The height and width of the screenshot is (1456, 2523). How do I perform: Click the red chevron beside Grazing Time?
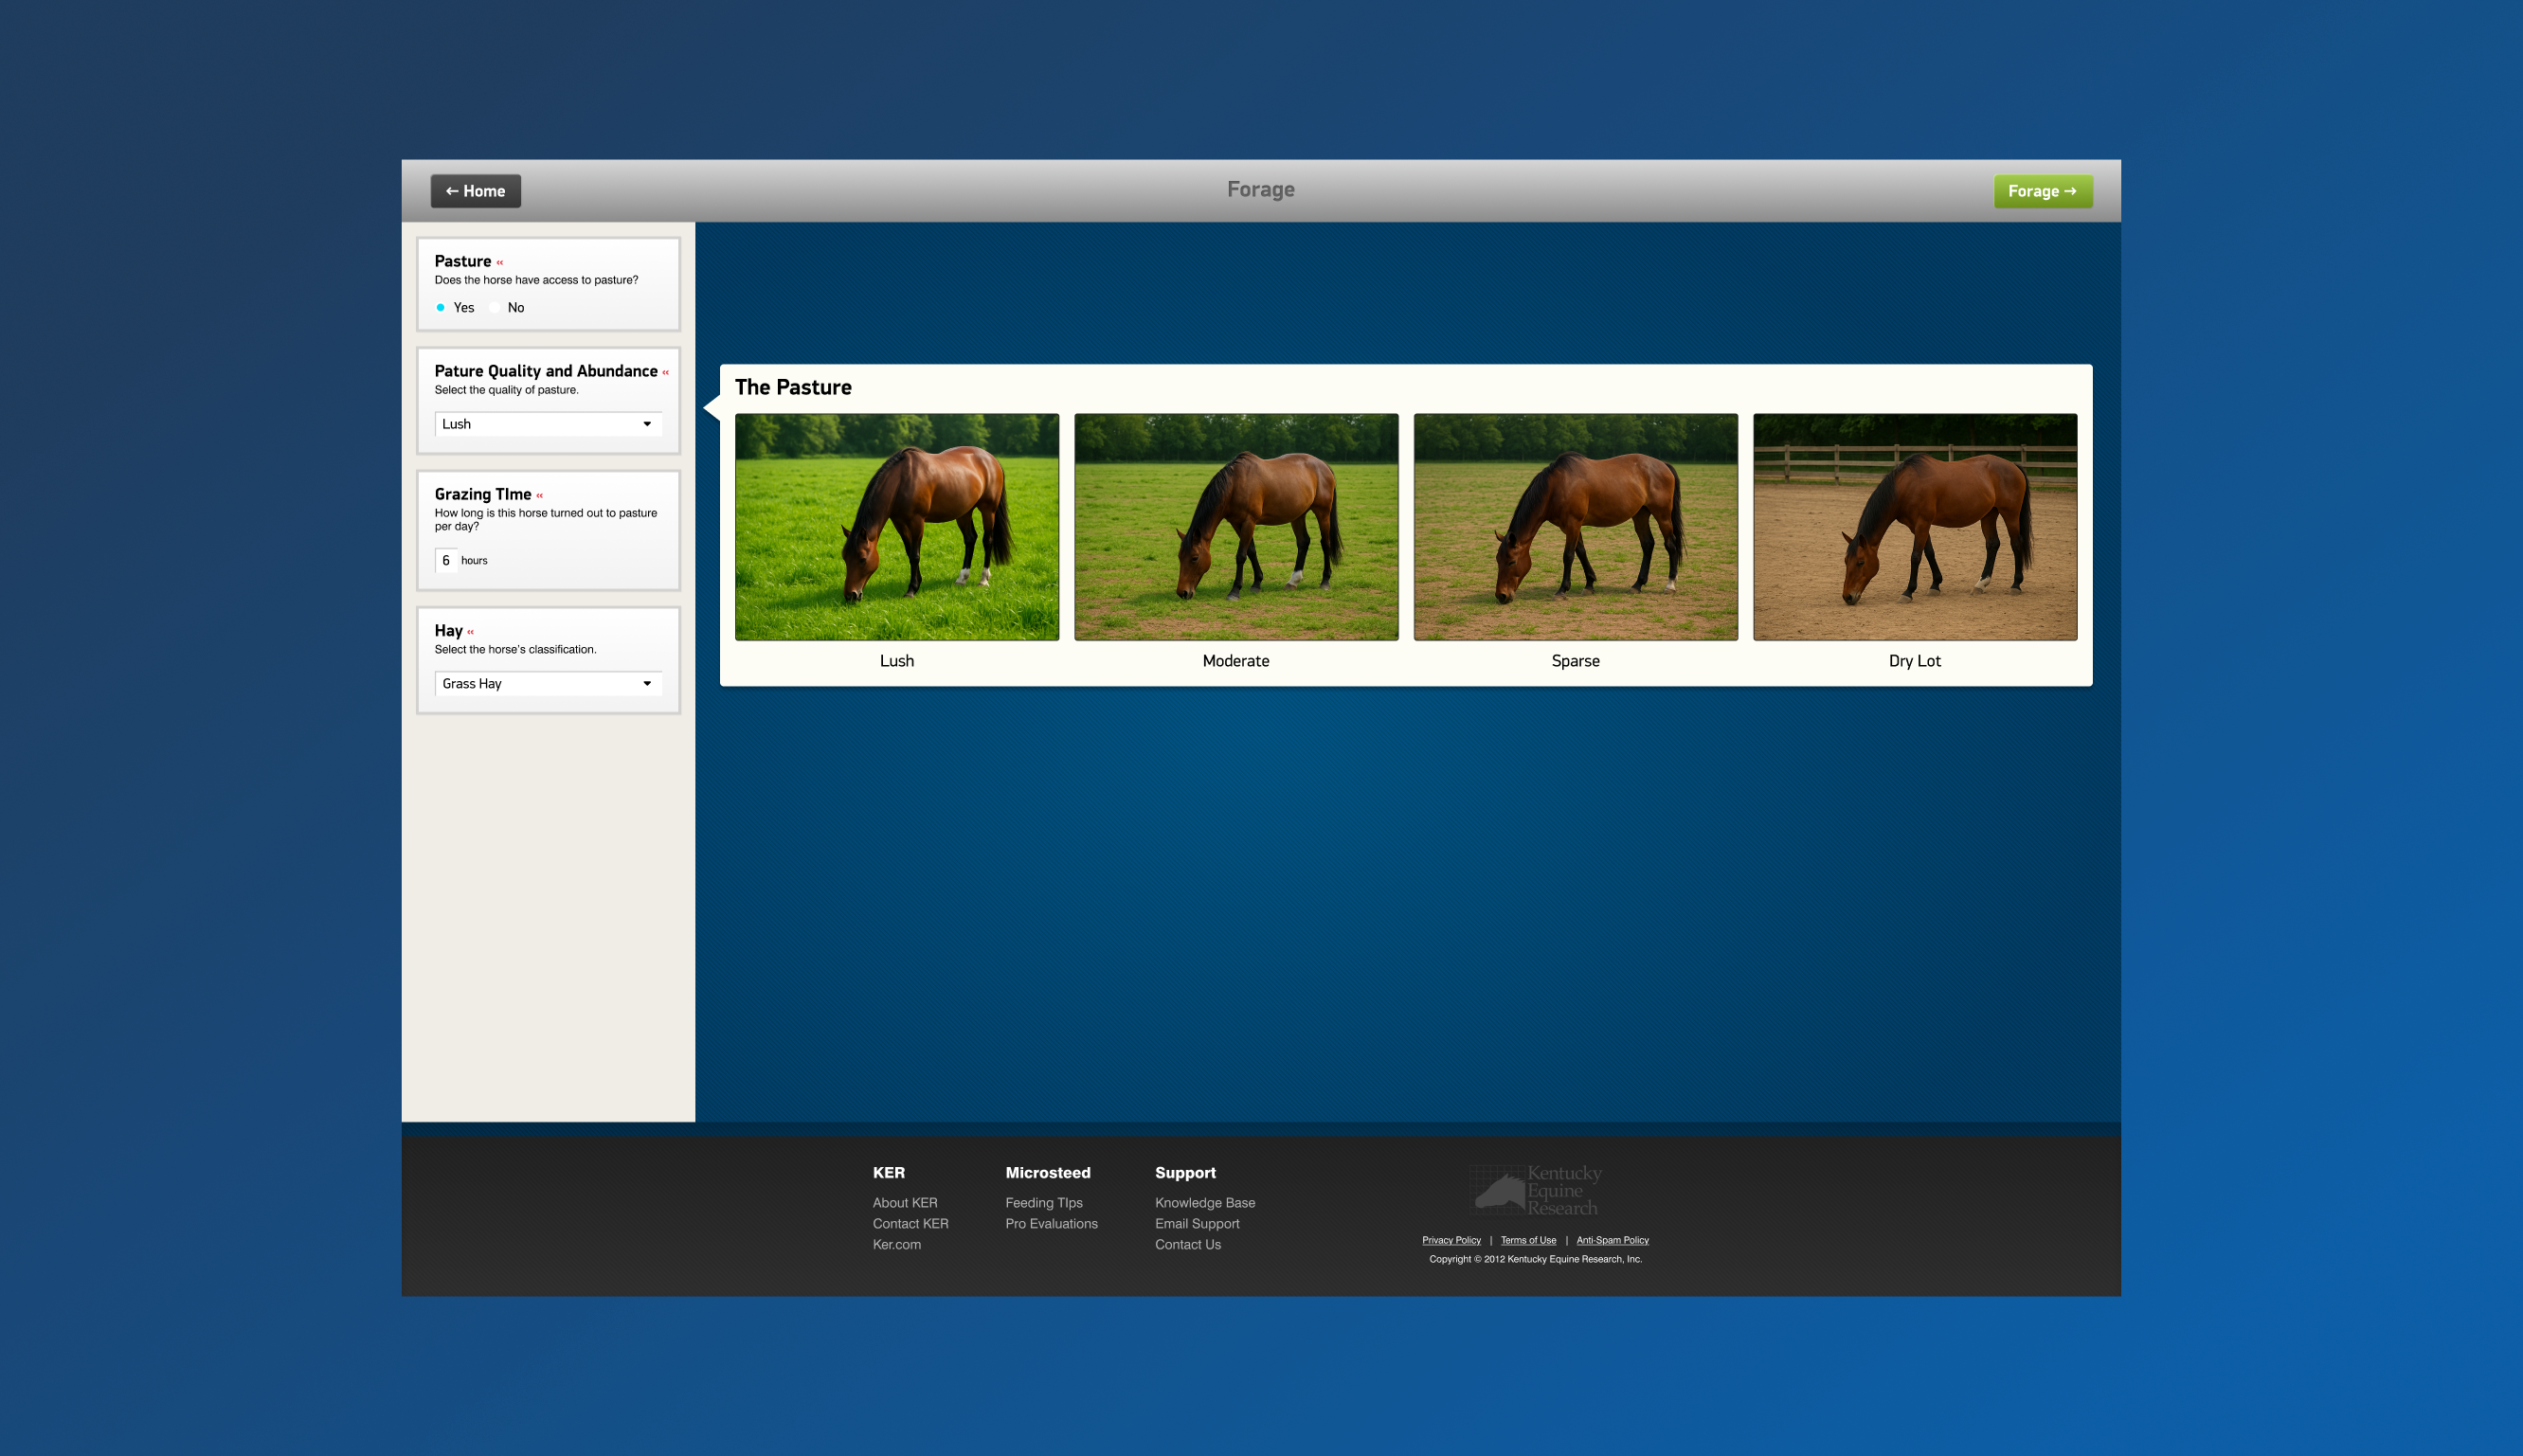(x=539, y=495)
